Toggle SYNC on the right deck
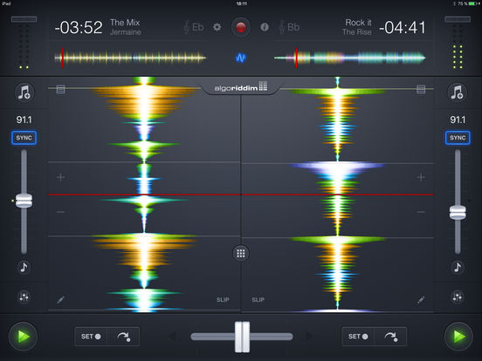482x361 pixels. tap(458, 138)
